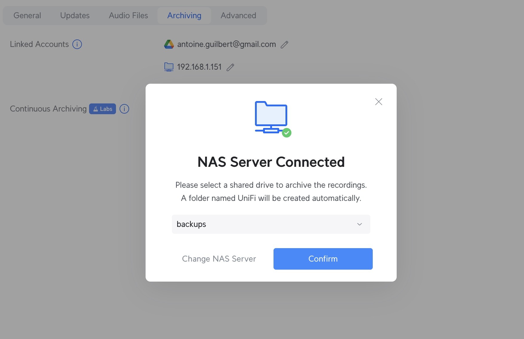This screenshot has width=524, height=339.
Task: Open the Updates tab
Action: point(75,16)
